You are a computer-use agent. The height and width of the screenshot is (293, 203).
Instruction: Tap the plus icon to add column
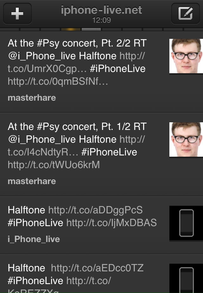17,13
